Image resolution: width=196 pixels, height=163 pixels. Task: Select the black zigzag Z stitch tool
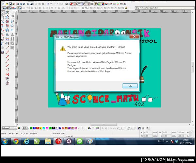coord(8,70)
